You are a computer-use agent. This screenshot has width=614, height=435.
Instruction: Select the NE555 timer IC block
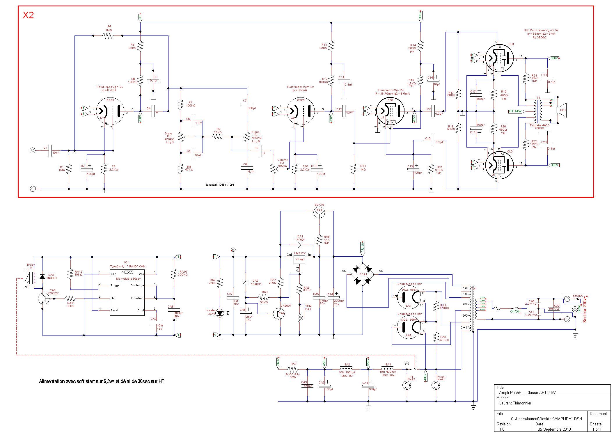pos(127,293)
